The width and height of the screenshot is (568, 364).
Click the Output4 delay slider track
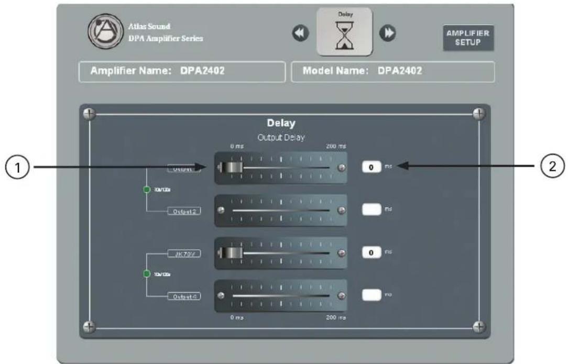point(281,295)
